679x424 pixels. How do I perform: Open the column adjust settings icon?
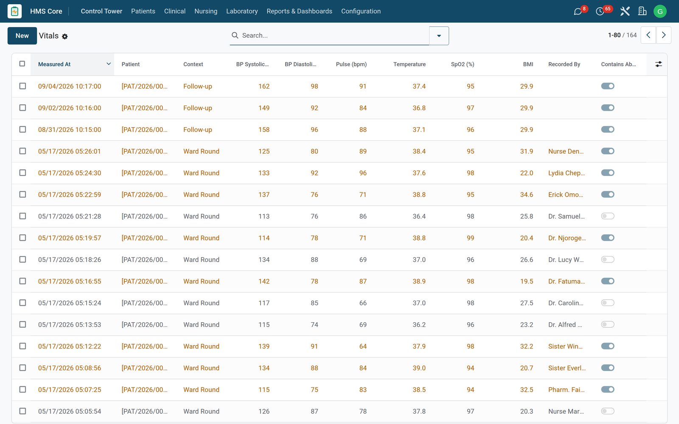tap(658, 64)
